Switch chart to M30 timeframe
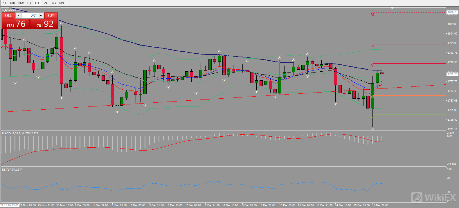459x208 pixels. (x=21, y=3)
